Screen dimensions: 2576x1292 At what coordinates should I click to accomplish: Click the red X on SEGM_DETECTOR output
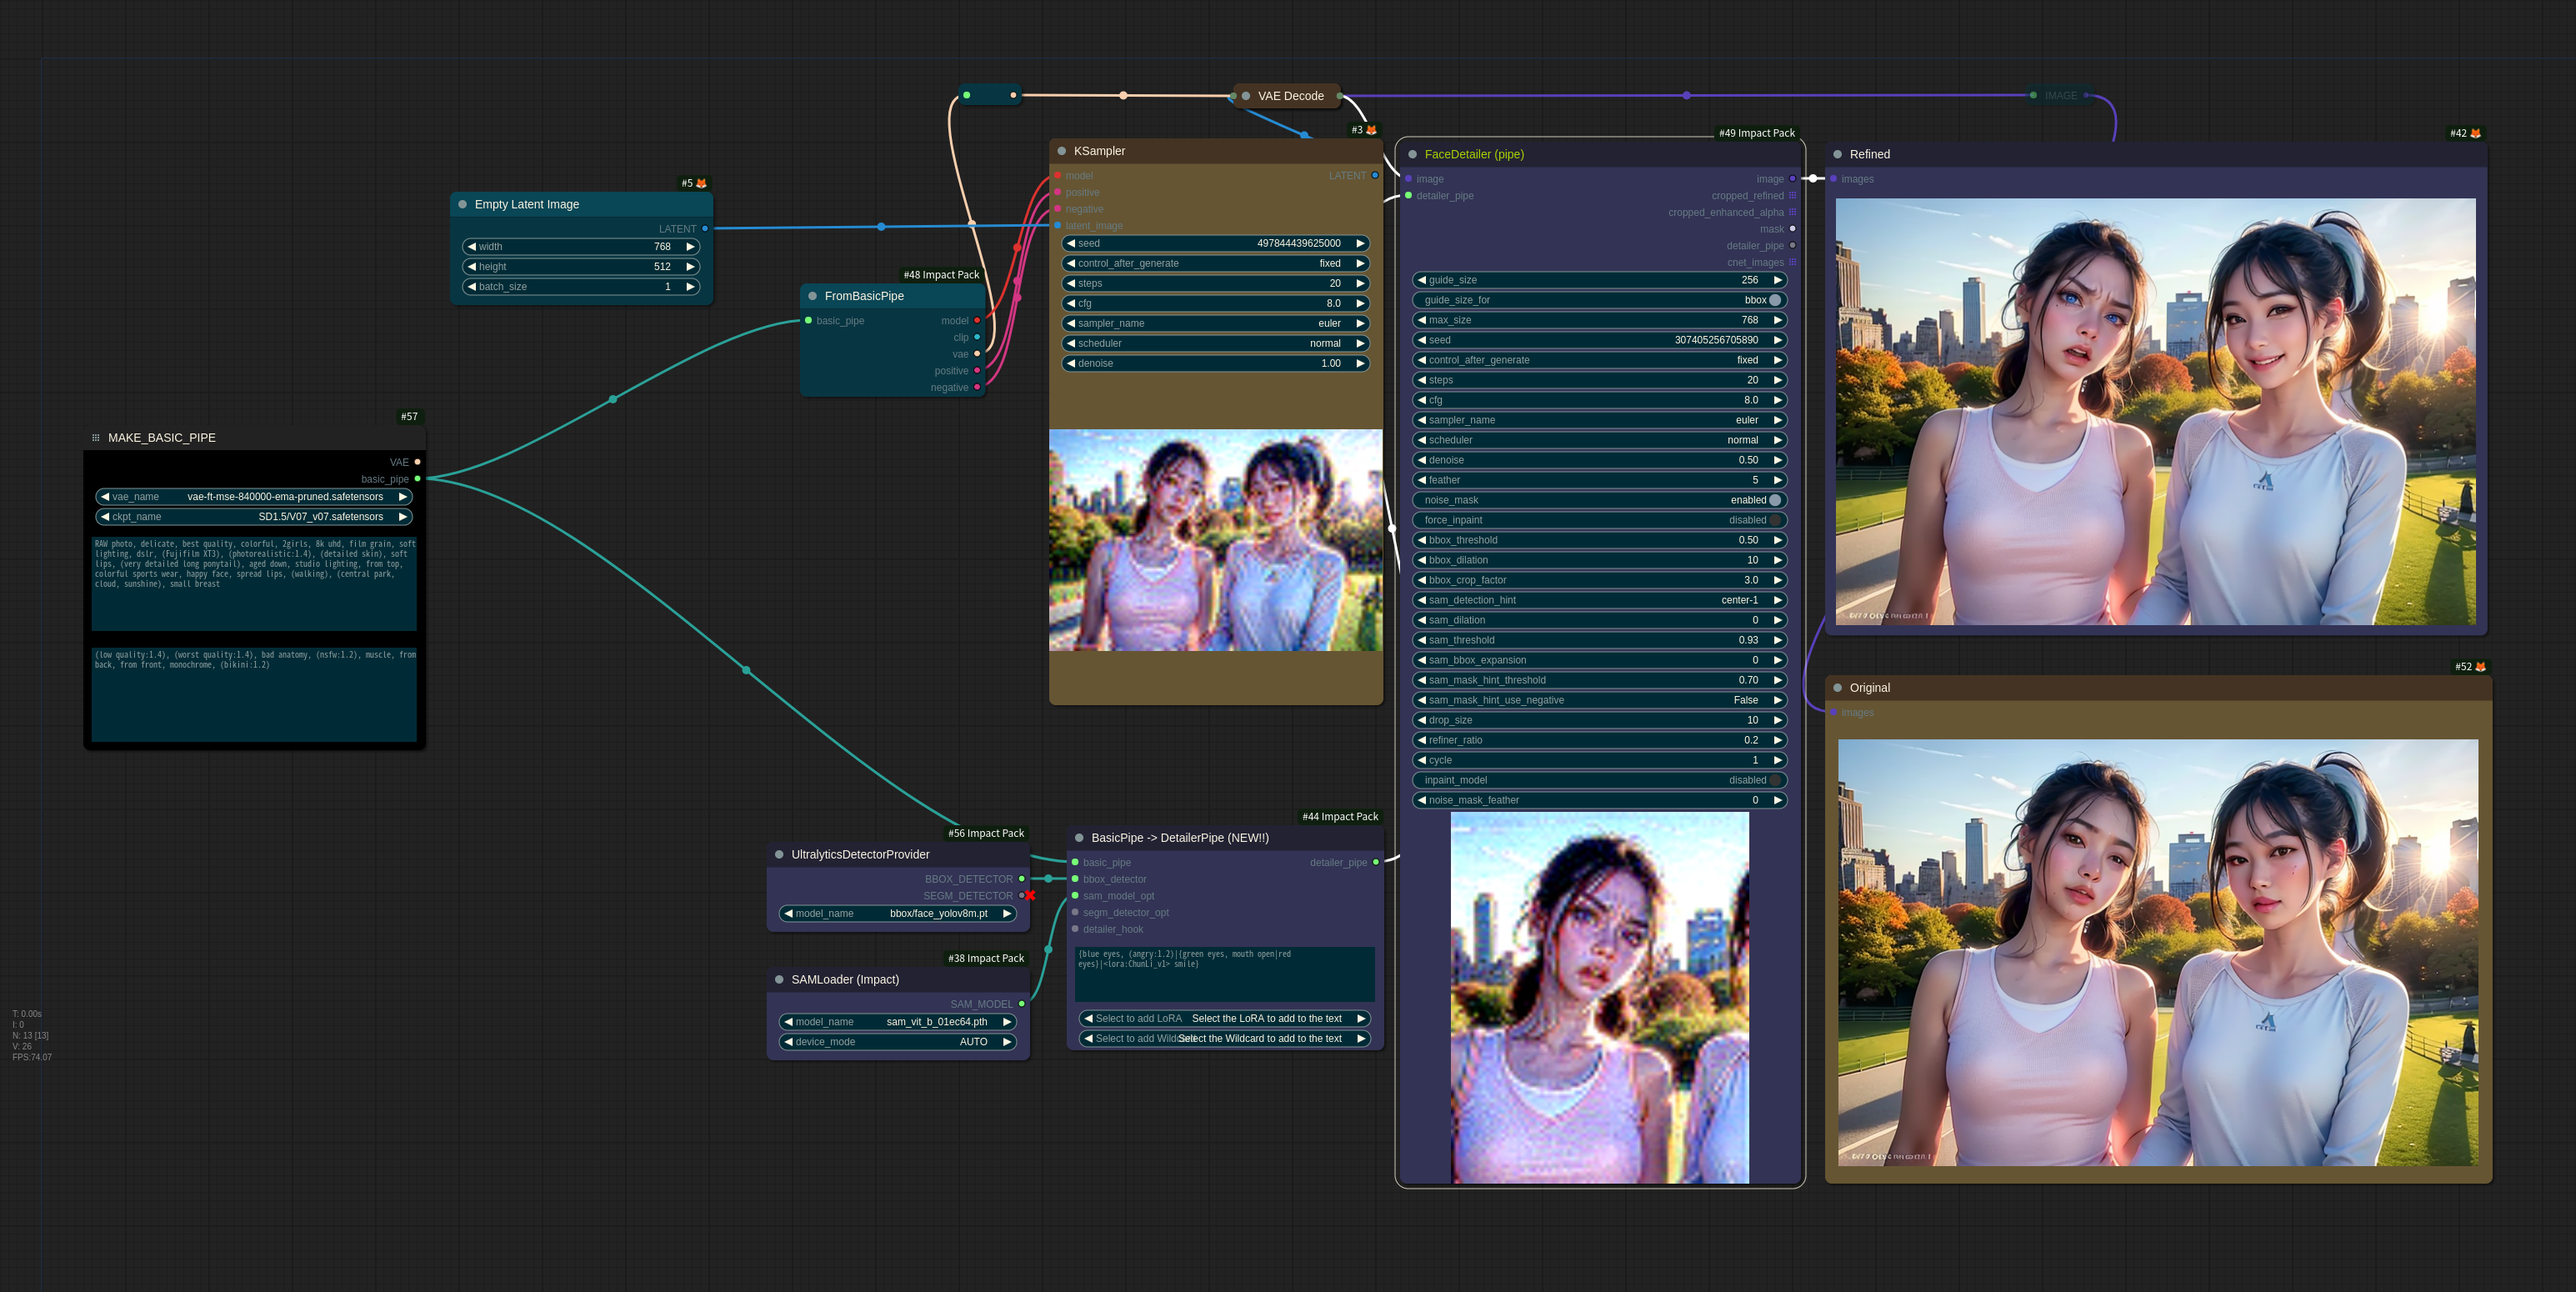click(1030, 896)
